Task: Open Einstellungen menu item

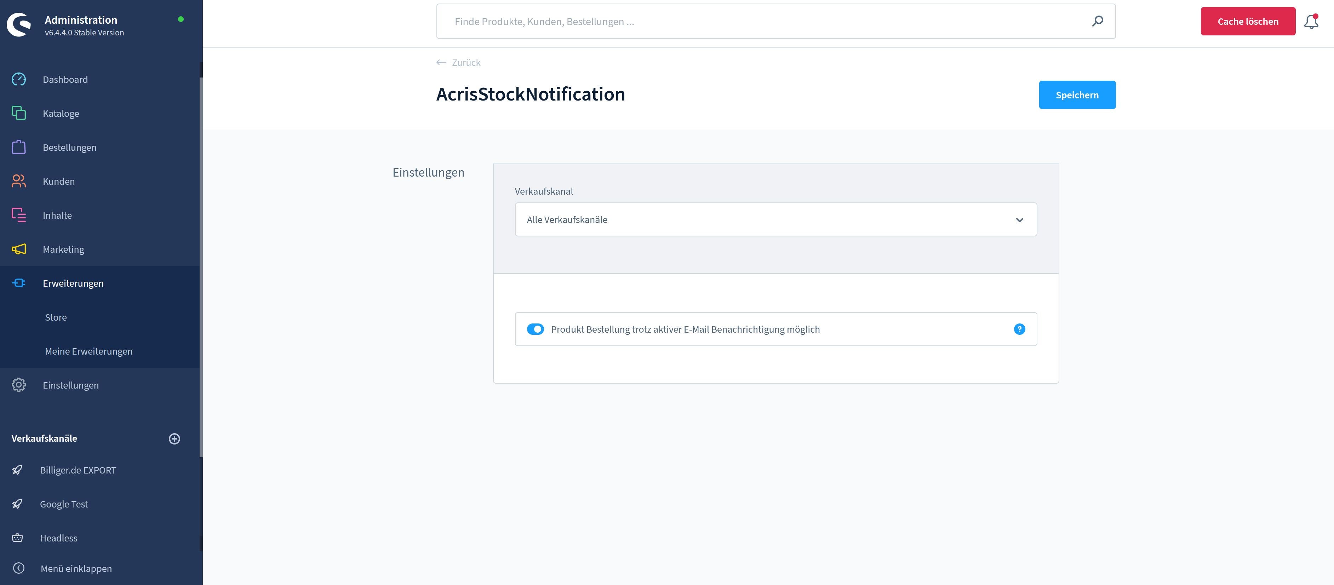Action: tap(100, 385)
